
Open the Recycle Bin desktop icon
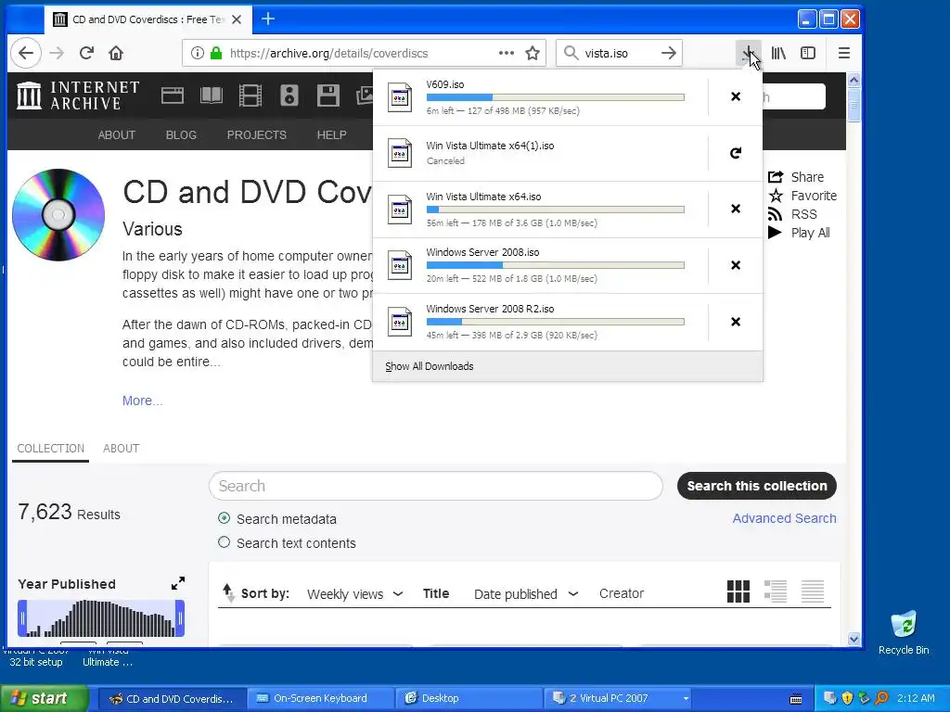pyautogui.click(x=904, y=632)
